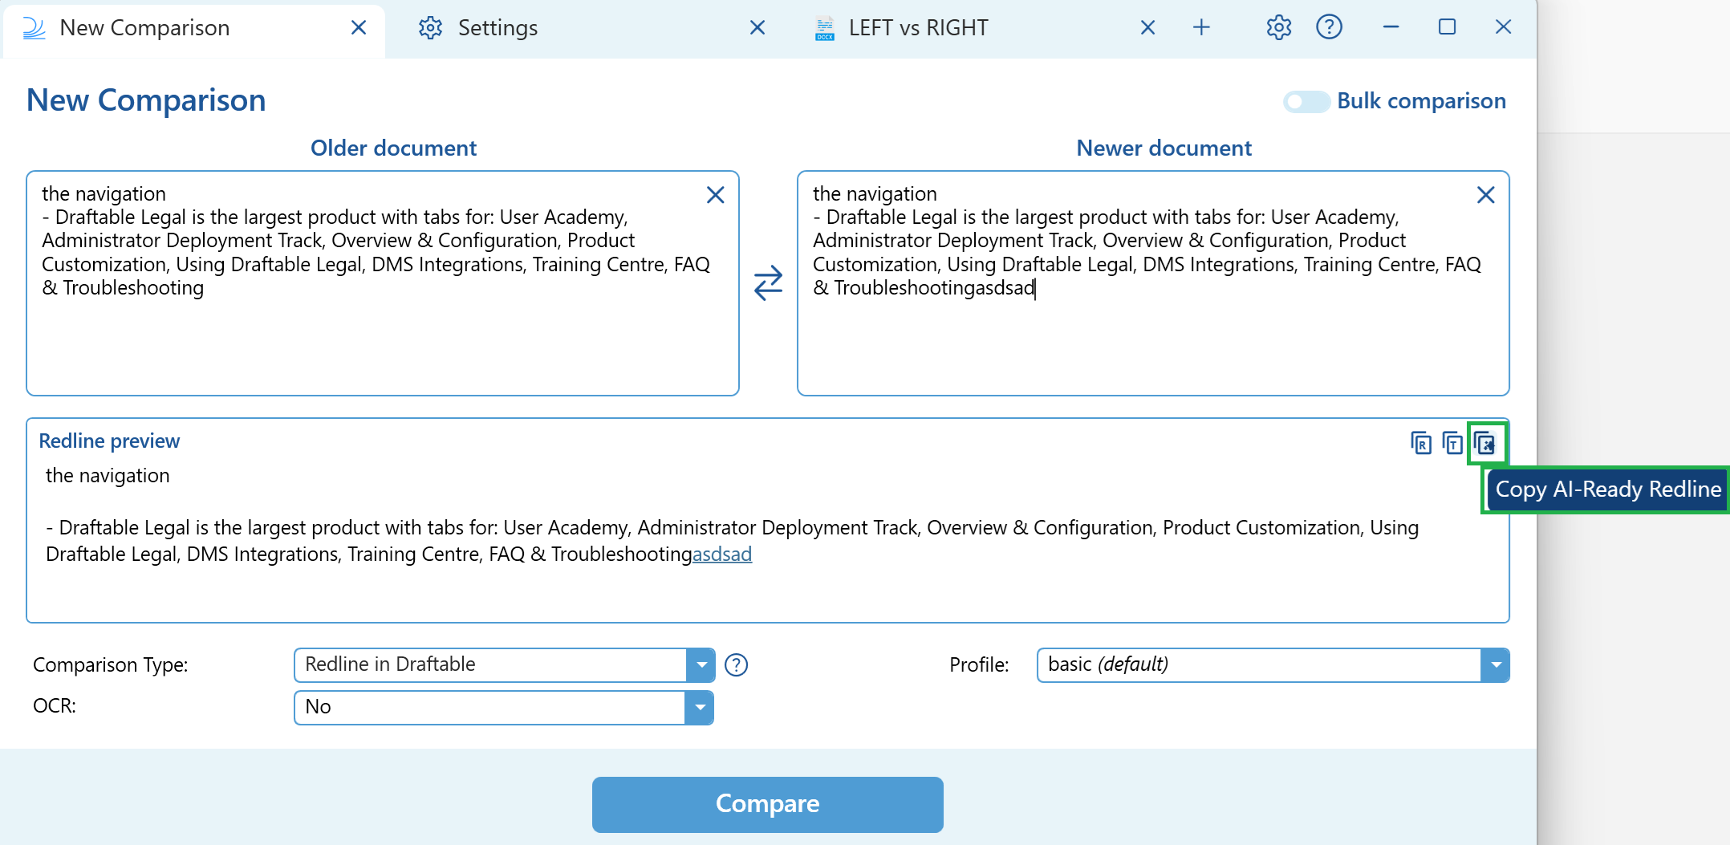This screenshot has height=845, width=1730.
Task: Click the 'Older document' label
Action: coord(393,148)
